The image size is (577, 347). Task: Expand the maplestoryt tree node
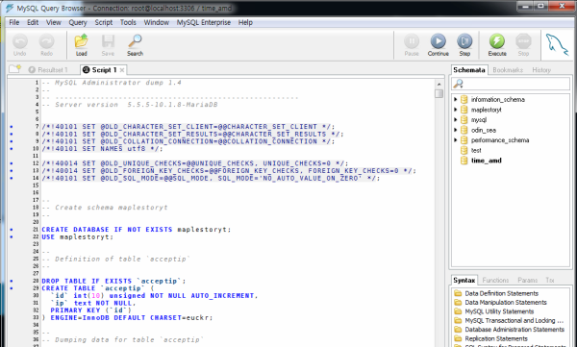pos(456,110)
